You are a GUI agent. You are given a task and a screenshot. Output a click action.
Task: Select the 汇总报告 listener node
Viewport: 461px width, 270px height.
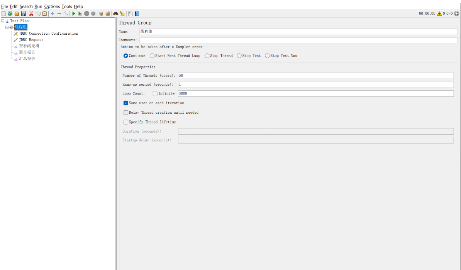click(27, 59)
